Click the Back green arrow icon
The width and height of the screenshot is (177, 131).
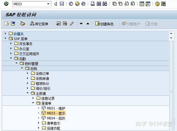tap(71, 4)
